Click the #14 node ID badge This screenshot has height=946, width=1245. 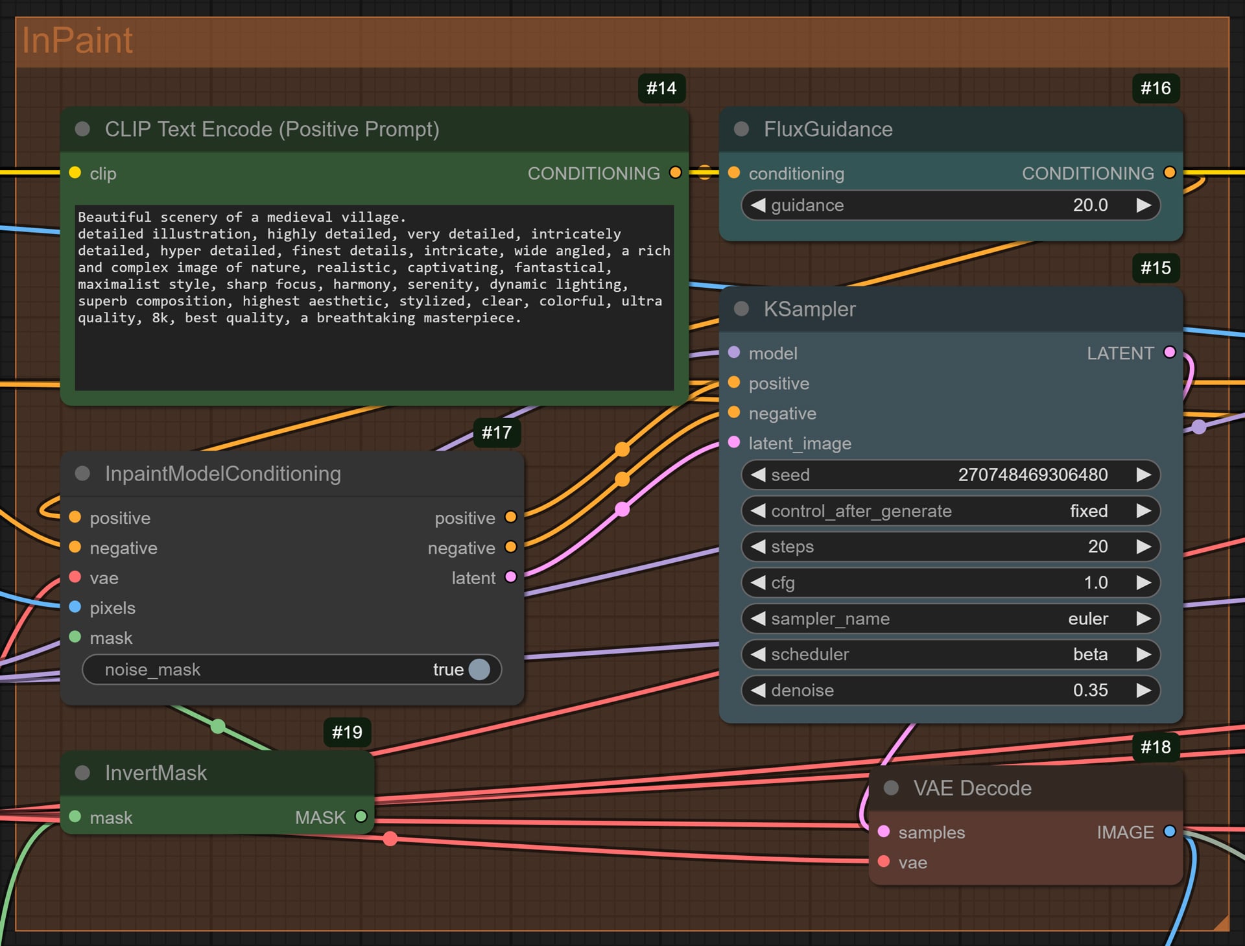pos(661,88)
